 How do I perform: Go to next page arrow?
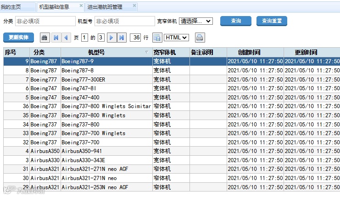111,38
